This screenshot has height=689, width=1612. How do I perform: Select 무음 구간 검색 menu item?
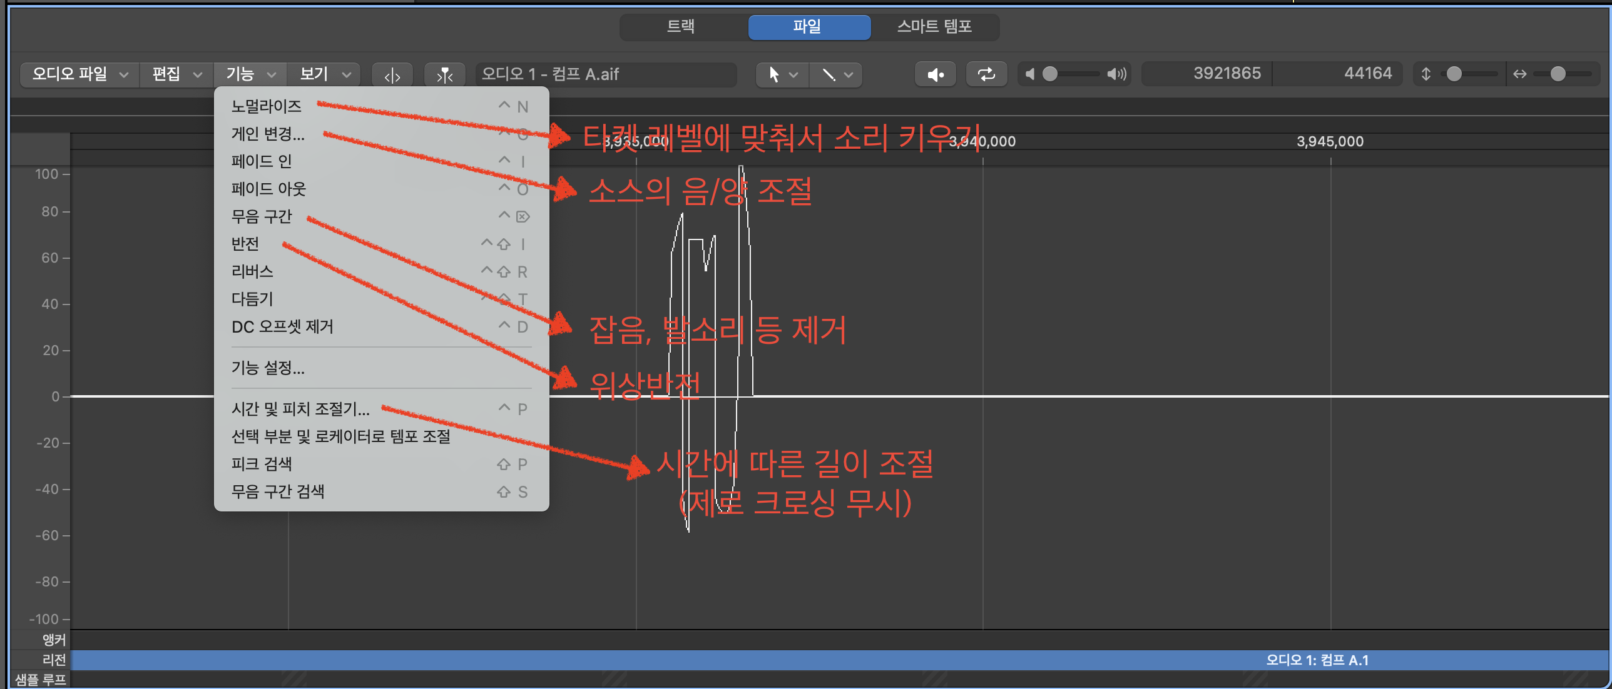pyautogui.click(x=278, y=491)
